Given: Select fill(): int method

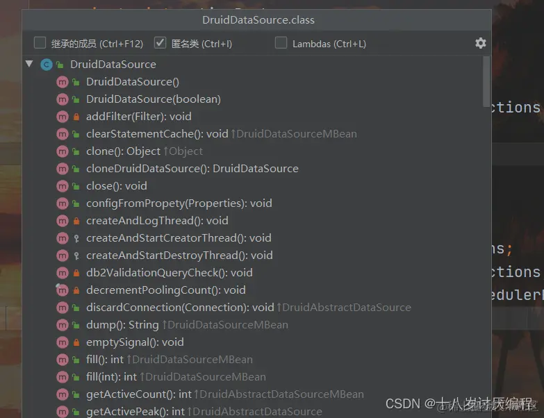Looking at the screenshot, I should (x=105, y=360).
